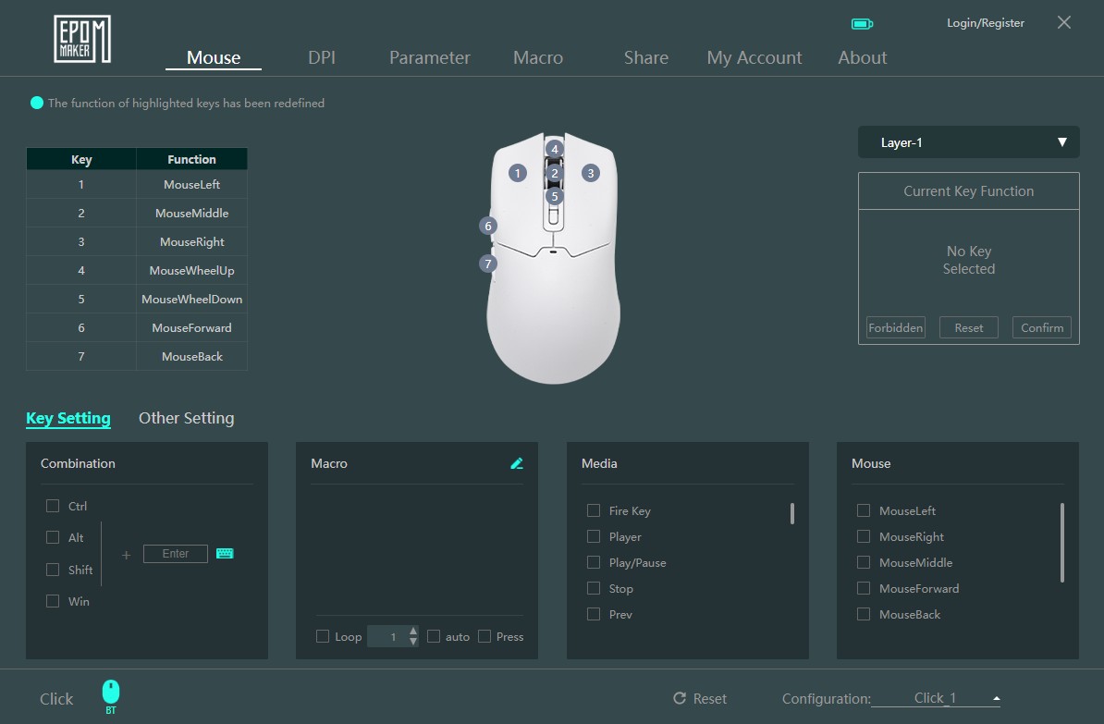Viewport: 1104px width, 724px height.
Task: Click the BT mouse device icon
Action: coord(111,696)
